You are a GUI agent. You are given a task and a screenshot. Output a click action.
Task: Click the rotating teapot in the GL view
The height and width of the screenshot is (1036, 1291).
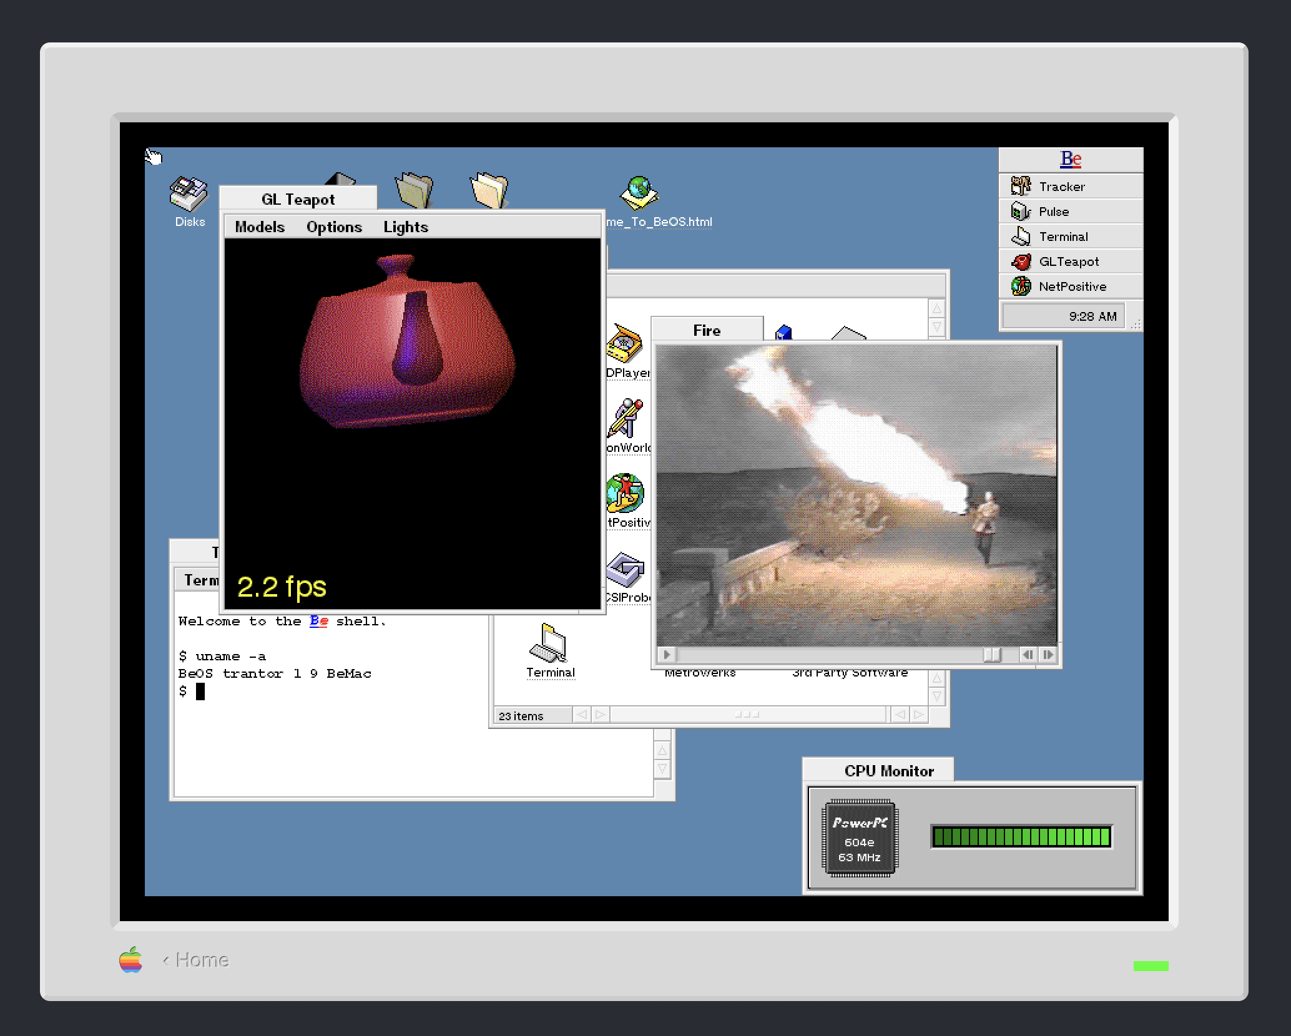407,342
